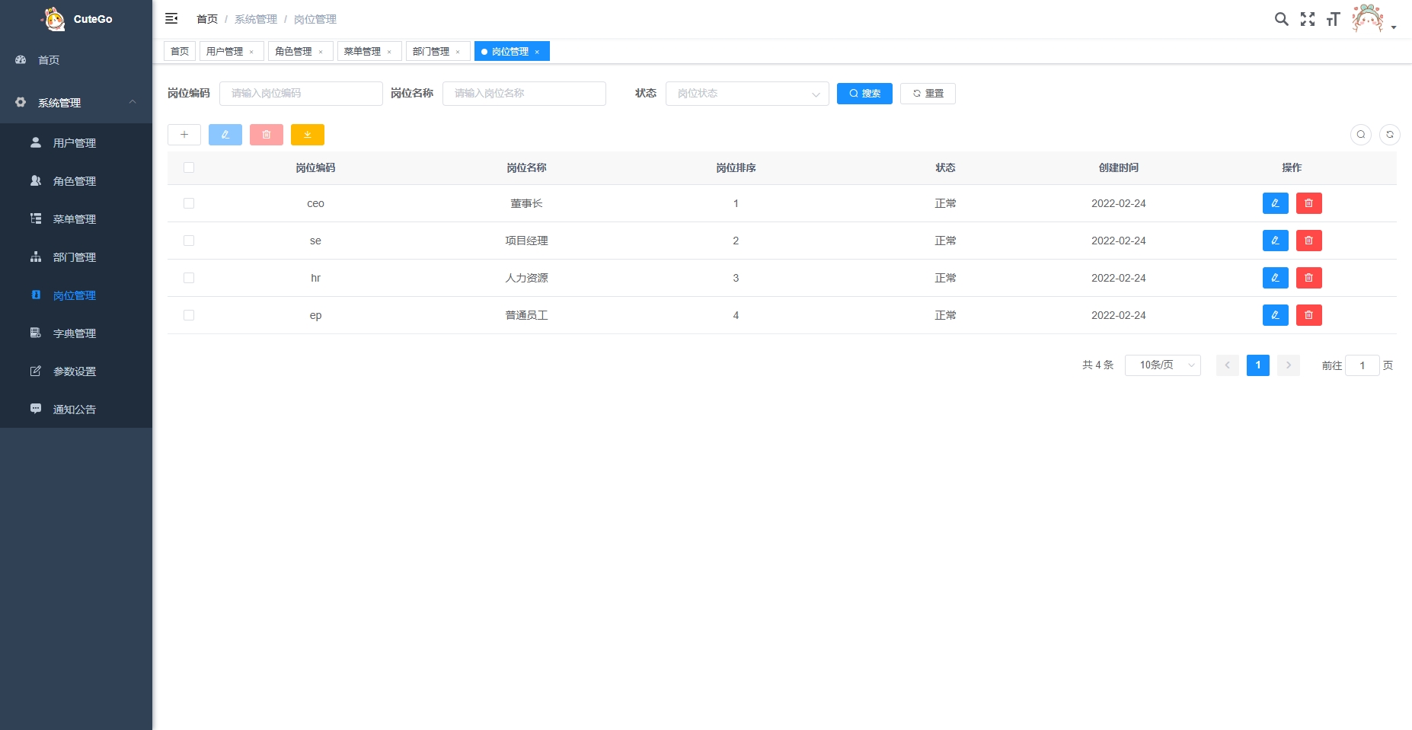Tick the checkbox for the ceo row
This screenshot has height=730, width=1412.
coord(189,203)
